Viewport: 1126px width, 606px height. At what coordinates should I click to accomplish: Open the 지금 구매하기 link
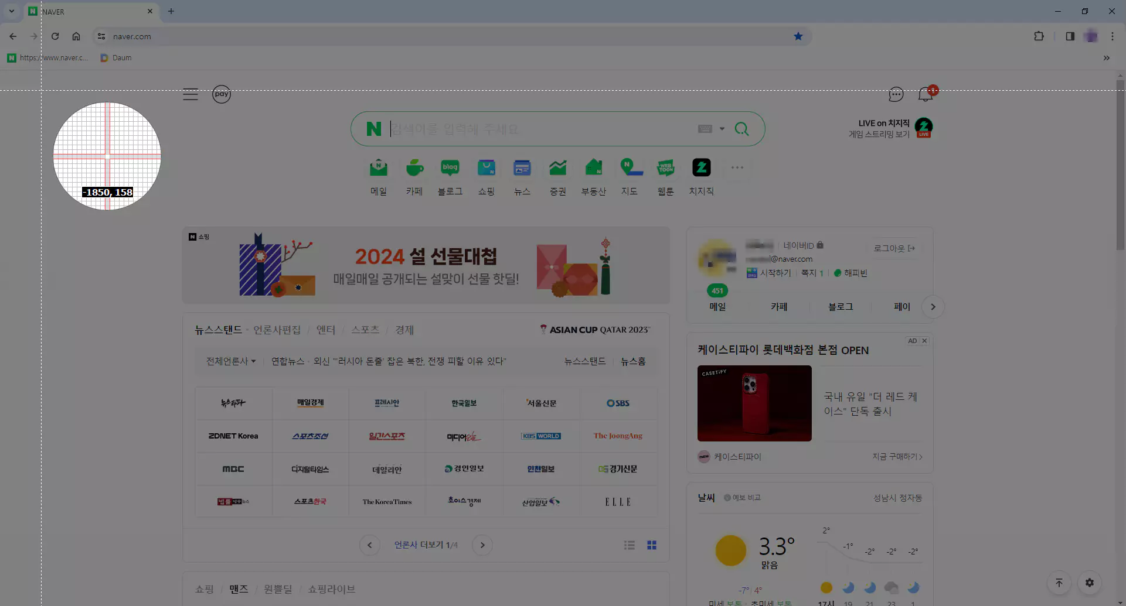click(897, 457)
